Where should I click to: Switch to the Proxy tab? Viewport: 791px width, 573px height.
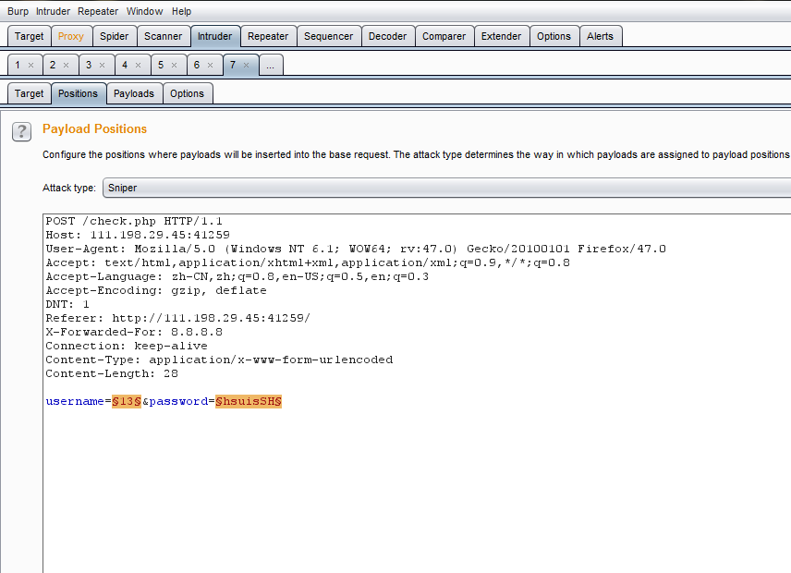click(70, 36)
